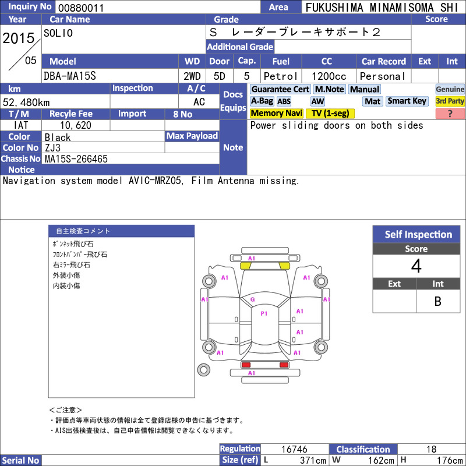Click the interior grade B

pyautogui.click(x=438, y=301)
